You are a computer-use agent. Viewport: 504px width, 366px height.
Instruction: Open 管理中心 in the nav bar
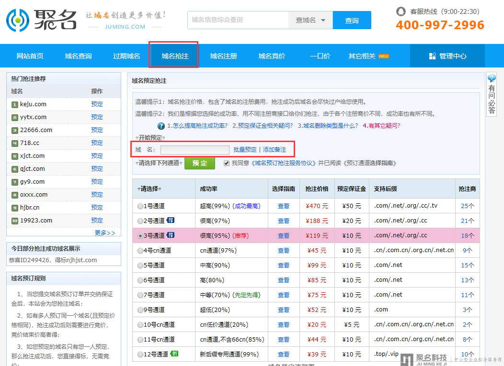[447, 56]
